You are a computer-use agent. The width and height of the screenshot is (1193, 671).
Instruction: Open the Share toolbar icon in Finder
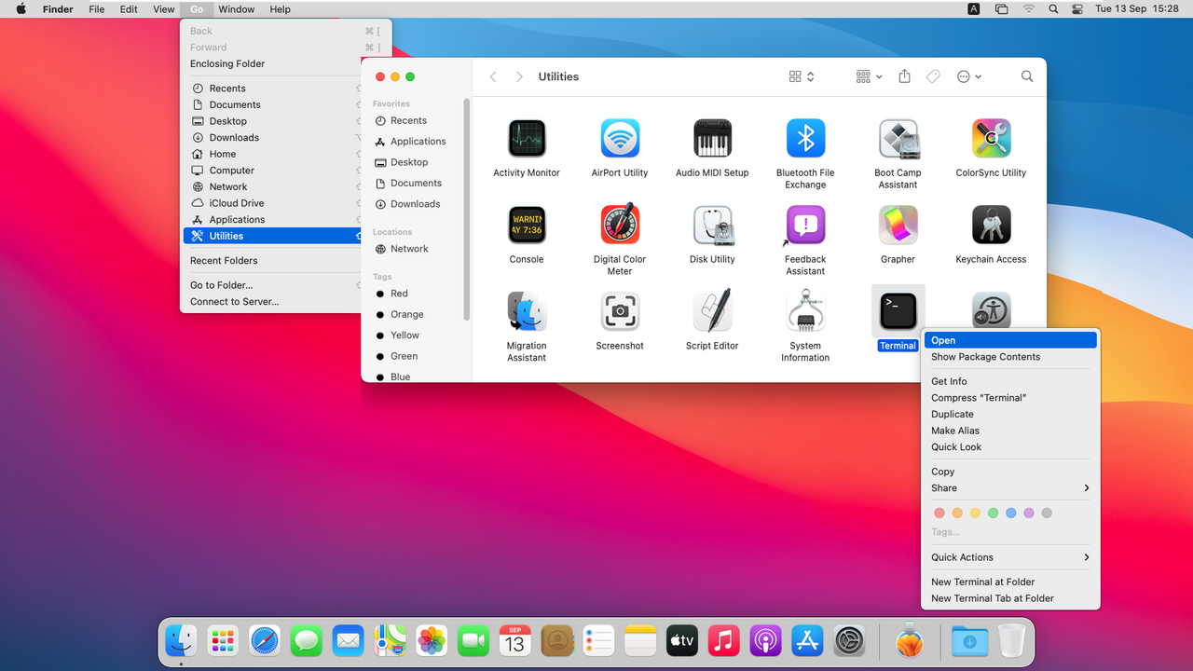coord(904,76)
